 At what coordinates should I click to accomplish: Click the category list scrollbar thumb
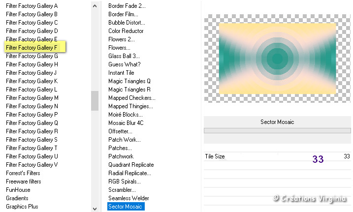[x=95, y=101]
